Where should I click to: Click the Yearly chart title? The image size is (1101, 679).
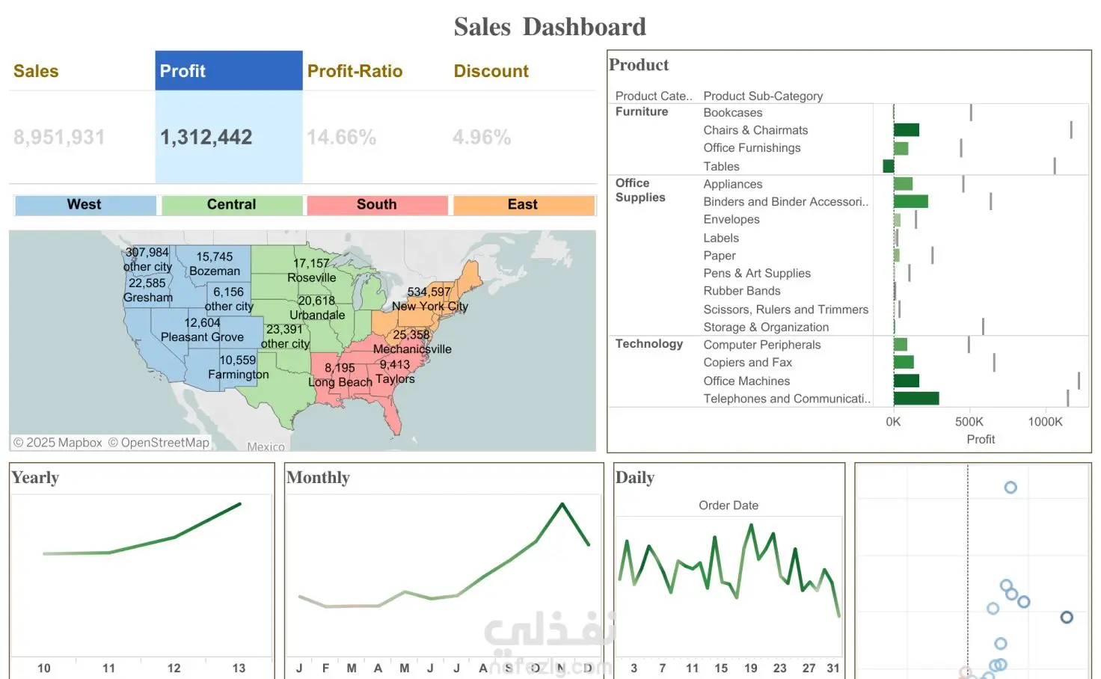35,478
